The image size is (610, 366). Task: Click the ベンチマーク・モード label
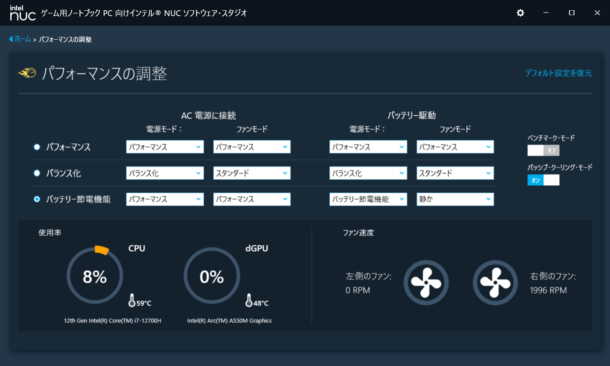point(551,138)
